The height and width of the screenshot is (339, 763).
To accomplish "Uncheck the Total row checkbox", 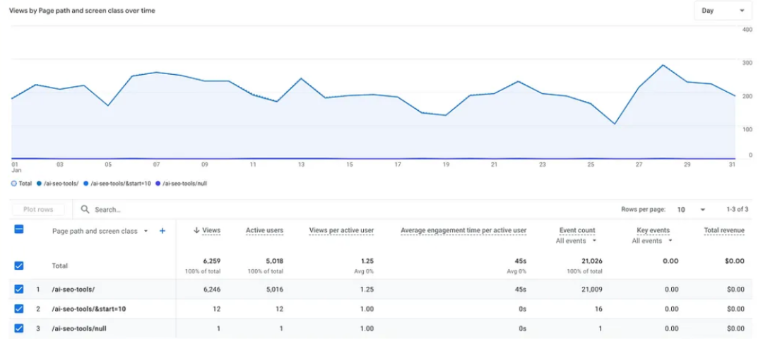I will tap(19, 266).
